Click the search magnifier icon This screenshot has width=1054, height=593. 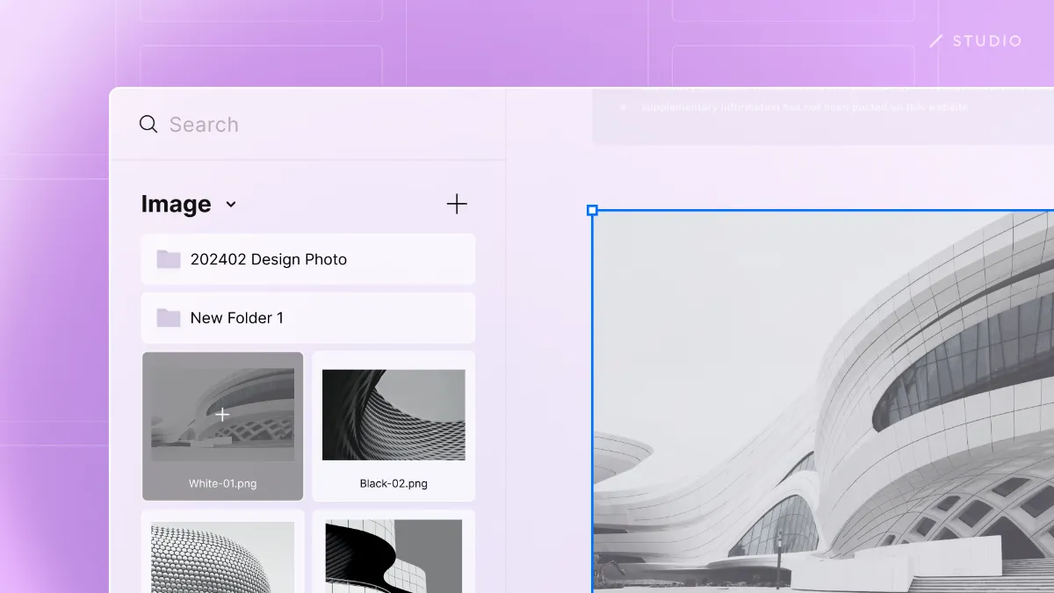(x=148, y=124)
